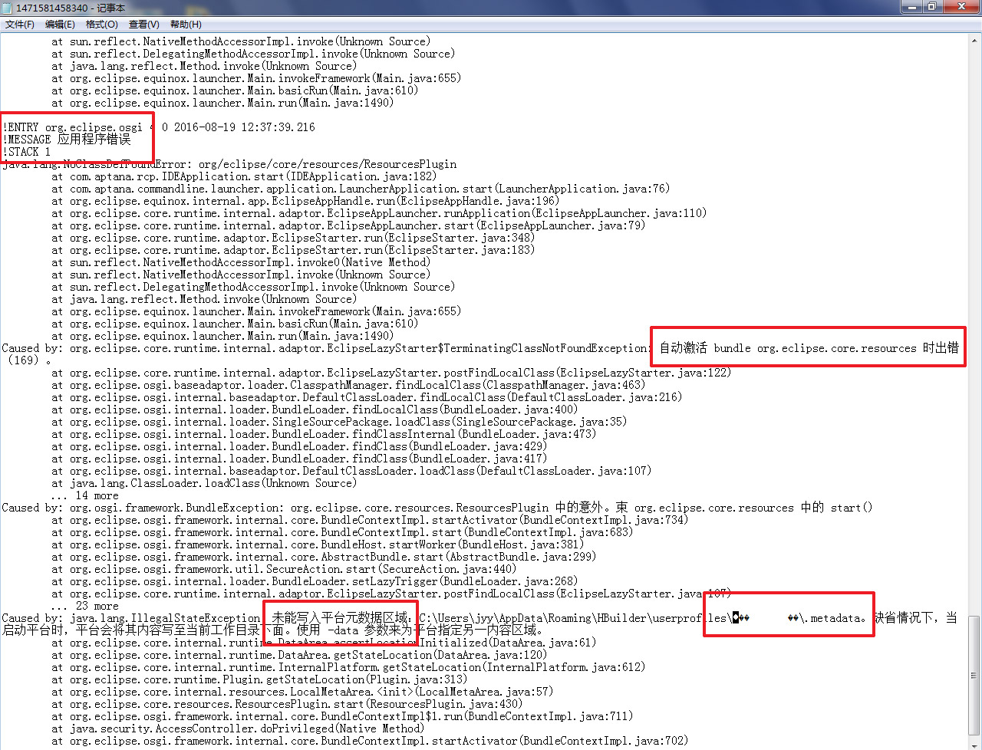Click the "BundleLoader.java:400" stack line

coord(315,410)
